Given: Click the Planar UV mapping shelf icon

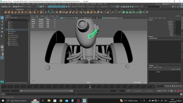Looking at the screenshot, I should [124, 12].
